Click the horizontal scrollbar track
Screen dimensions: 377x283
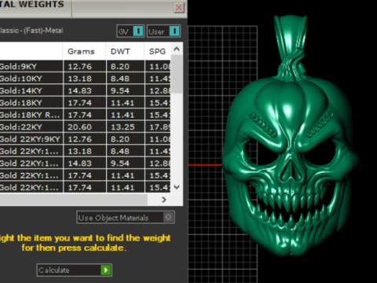73,200
